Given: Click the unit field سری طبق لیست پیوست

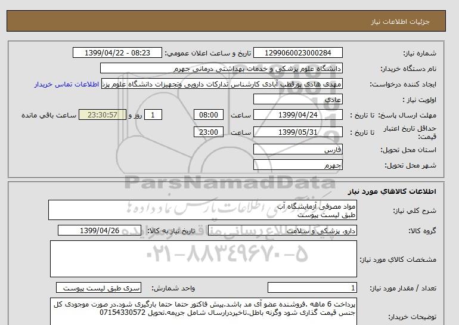Looking at the screenshot, I should [98, 288].
